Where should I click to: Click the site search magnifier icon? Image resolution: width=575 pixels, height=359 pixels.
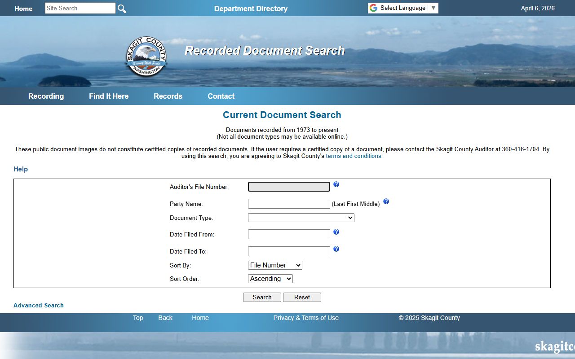[122, 9]
